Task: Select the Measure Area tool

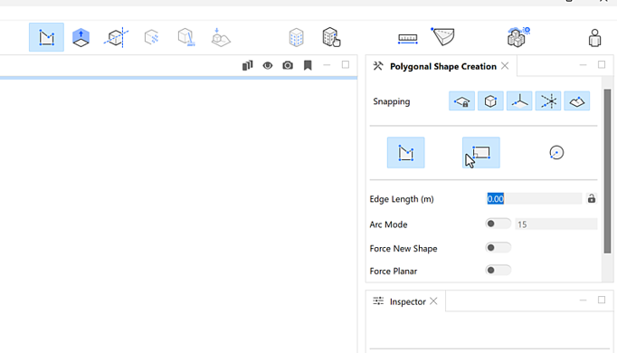Action: pyautogui.click(x=442, y=36)
